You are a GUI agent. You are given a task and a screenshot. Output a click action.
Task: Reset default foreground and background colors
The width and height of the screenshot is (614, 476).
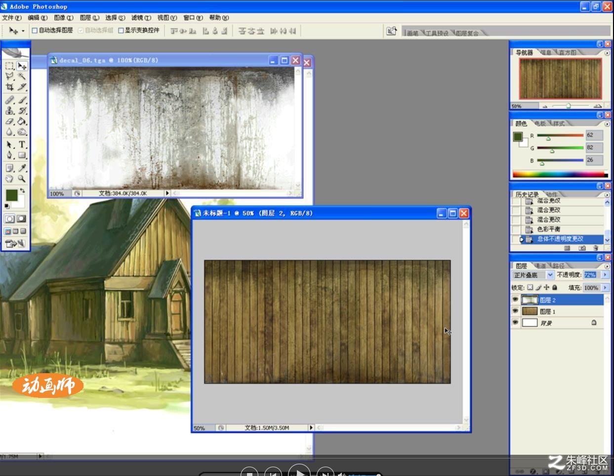click(x=7, y=206)
